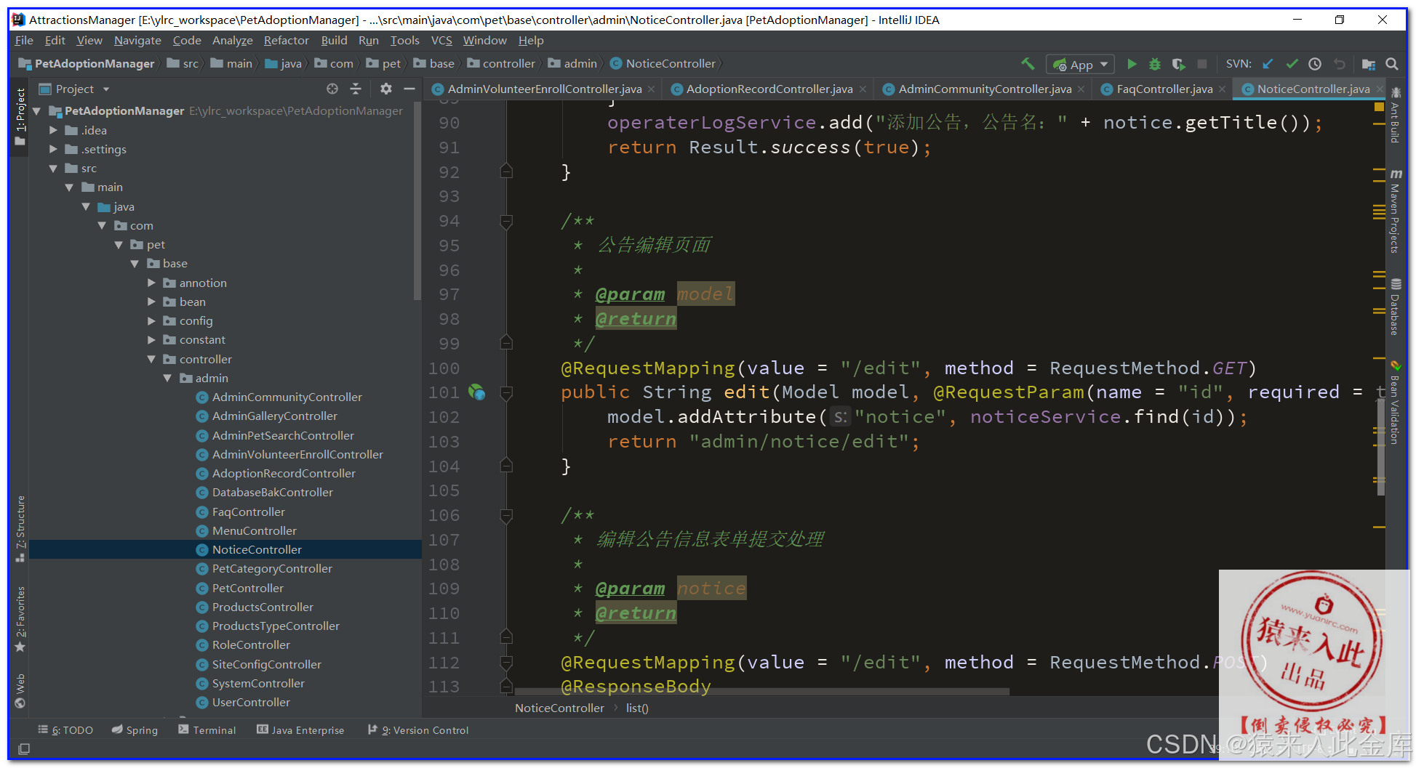Open Bean Validation side panel

[1395, 402]
